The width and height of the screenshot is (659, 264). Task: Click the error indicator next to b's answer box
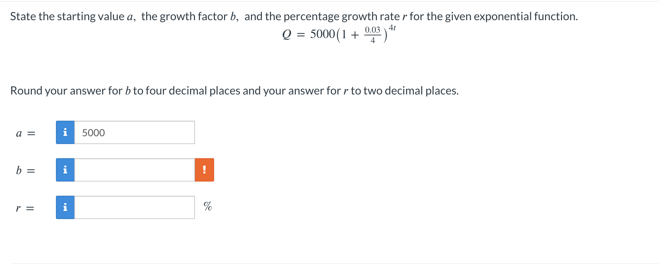point(204,170)
